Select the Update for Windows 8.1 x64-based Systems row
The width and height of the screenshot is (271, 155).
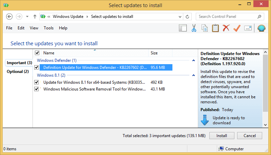coord(106,82)
